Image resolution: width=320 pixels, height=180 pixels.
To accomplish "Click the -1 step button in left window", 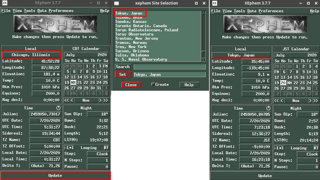I will [67, 148].
